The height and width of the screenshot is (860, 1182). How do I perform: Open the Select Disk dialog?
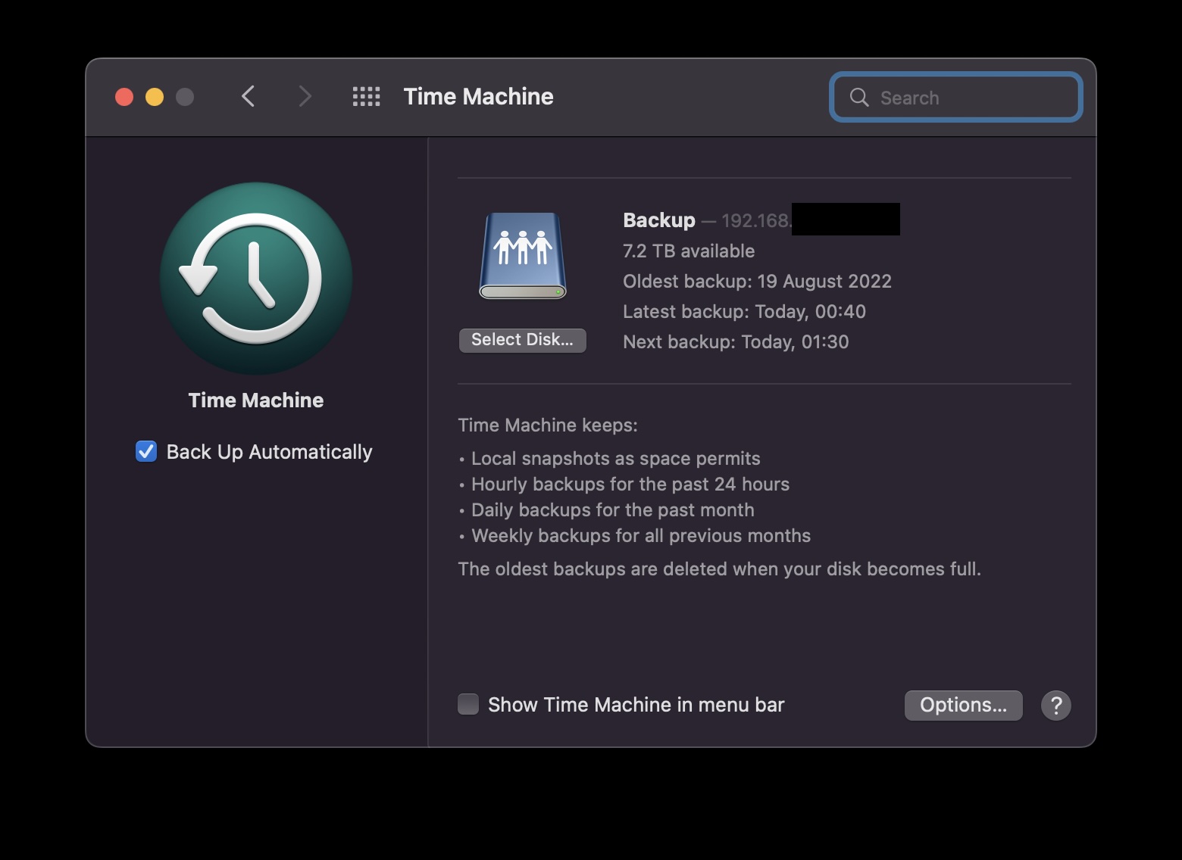(x=522, y=340)
